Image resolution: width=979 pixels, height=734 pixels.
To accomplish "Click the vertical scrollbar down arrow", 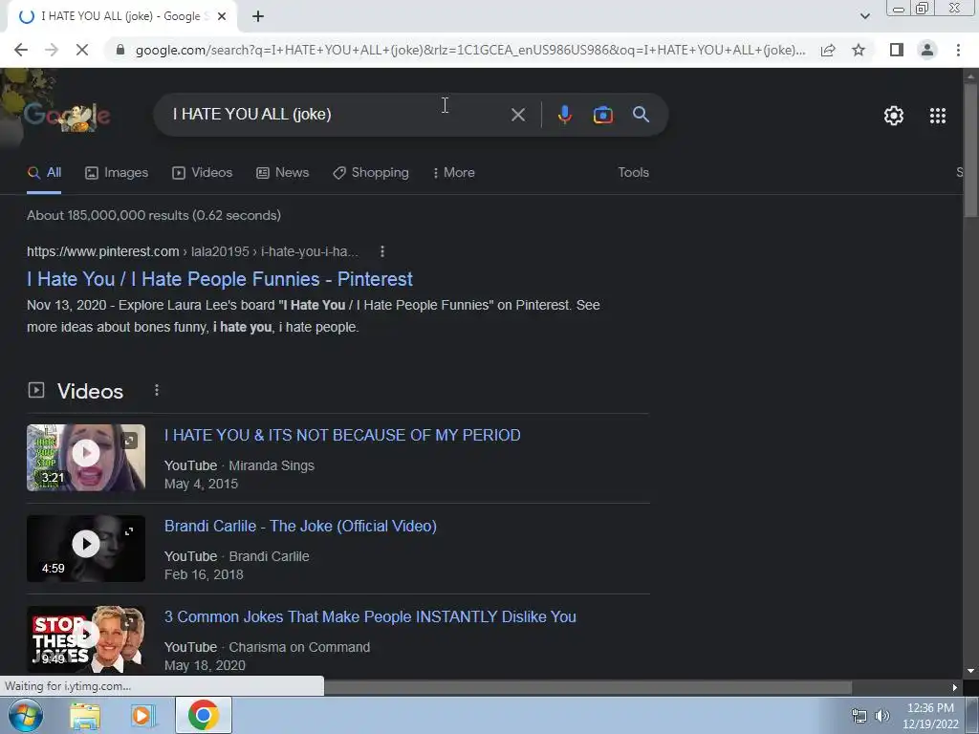I will point(970,672).
